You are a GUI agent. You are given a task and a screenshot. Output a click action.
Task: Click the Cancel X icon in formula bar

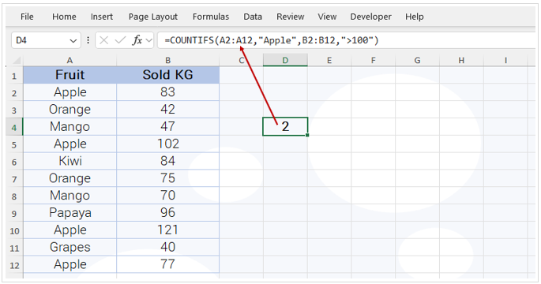pyautogui.click(x=103, y=41)
